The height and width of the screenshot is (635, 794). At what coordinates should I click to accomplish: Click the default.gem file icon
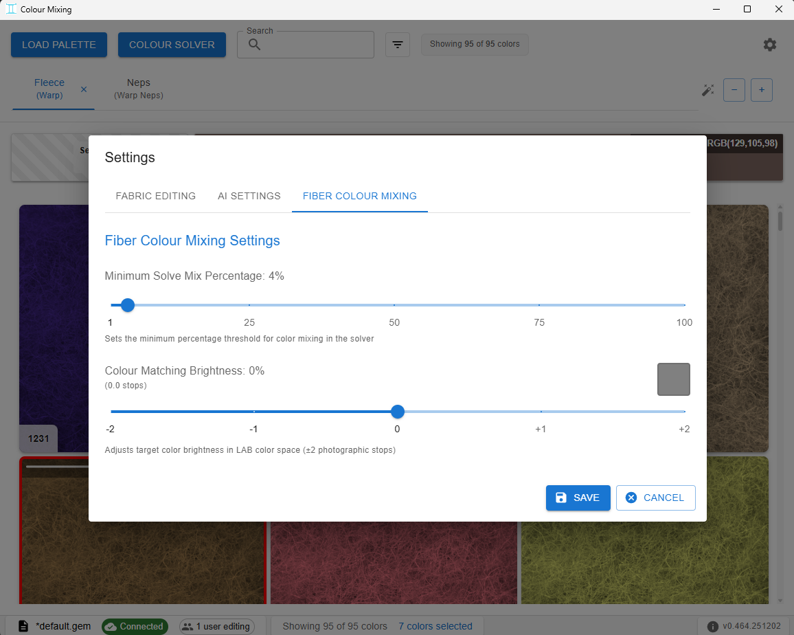[x=23, y=626]
